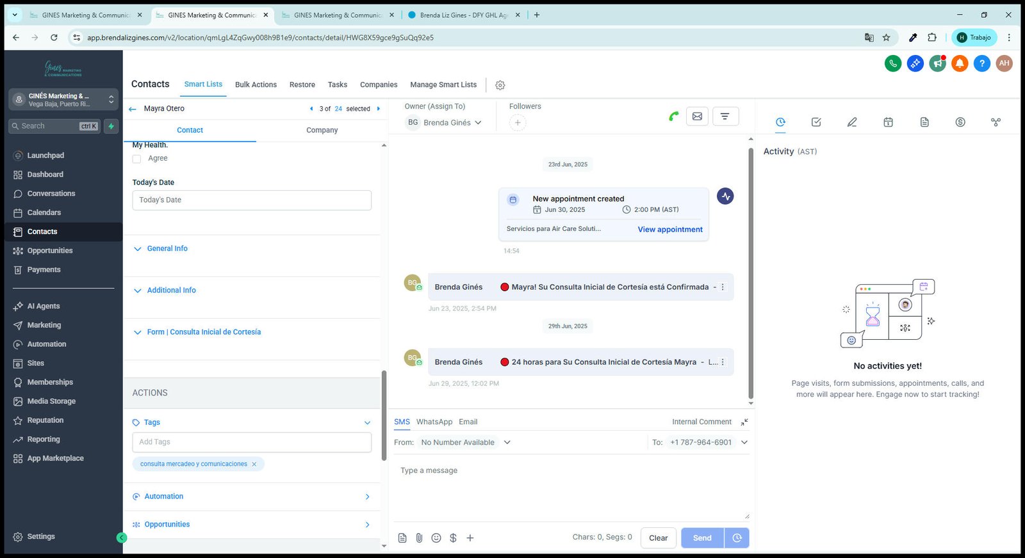This screenshot has height=558, width=1025.
Task: Collapse the Tags section chevron
Action: click(367, 423)
